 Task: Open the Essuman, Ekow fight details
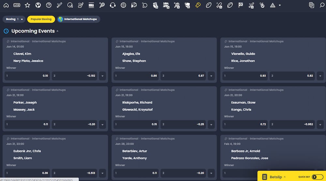pyautogui.click(x=243, y=103)
